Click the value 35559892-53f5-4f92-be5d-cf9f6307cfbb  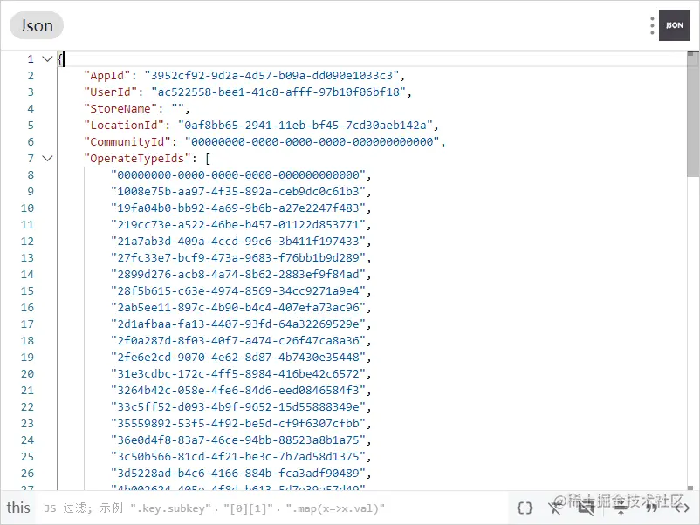click(238, 423)
